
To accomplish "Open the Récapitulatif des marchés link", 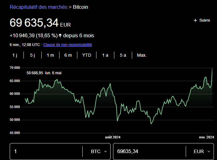I will click(38, 7).
